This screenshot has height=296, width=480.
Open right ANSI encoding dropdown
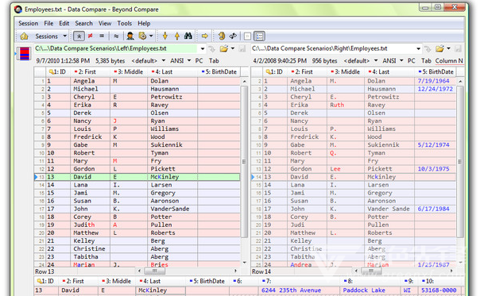(401, 60)
